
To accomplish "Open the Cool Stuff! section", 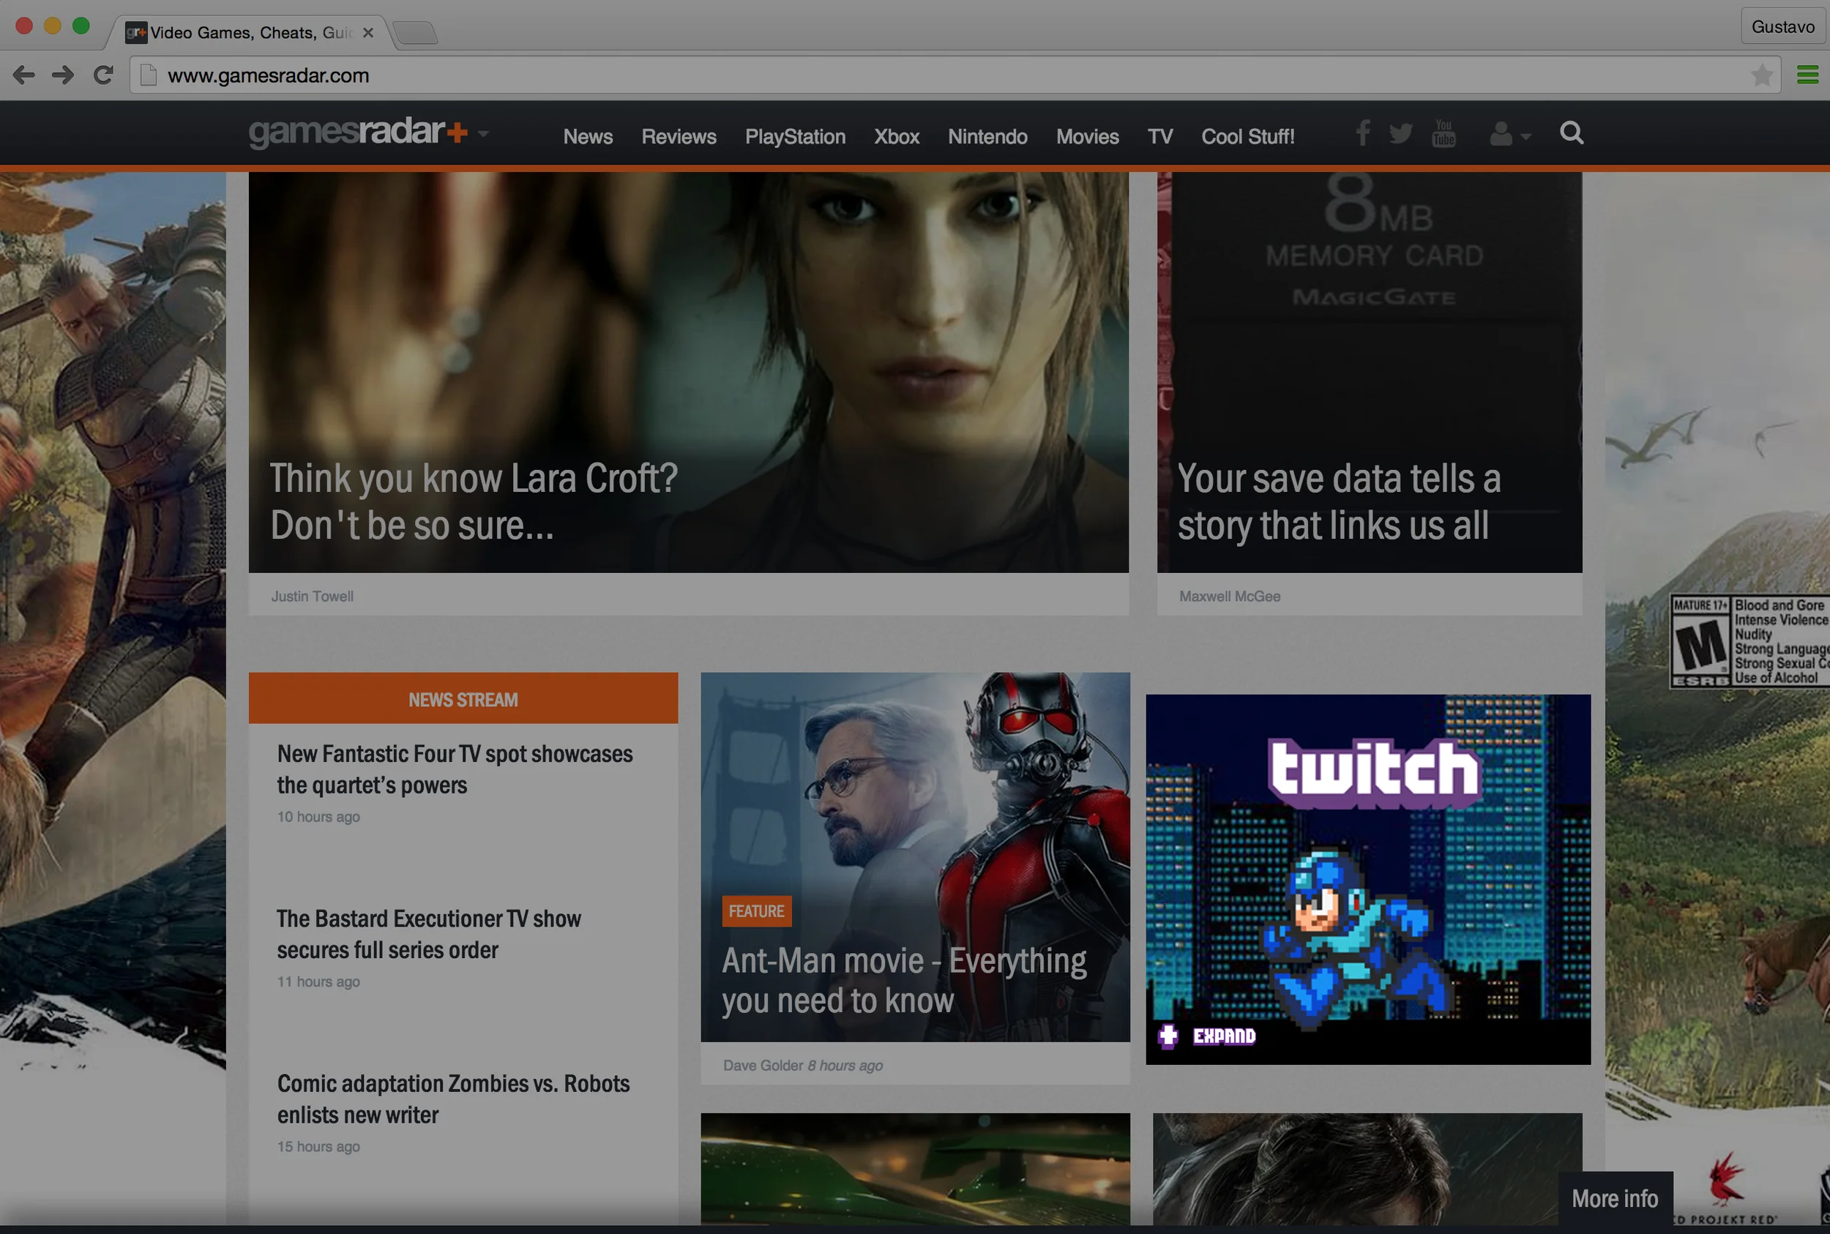I will click(1247, 137).
